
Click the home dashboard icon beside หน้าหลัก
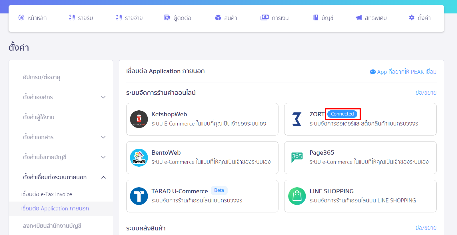point(21,17)
